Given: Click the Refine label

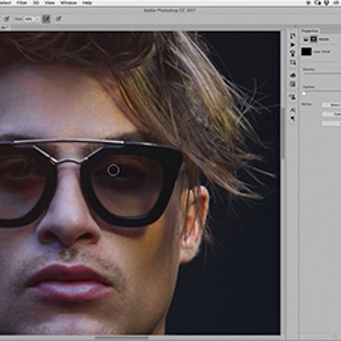Looking at the screenshot, I should 306,104.
